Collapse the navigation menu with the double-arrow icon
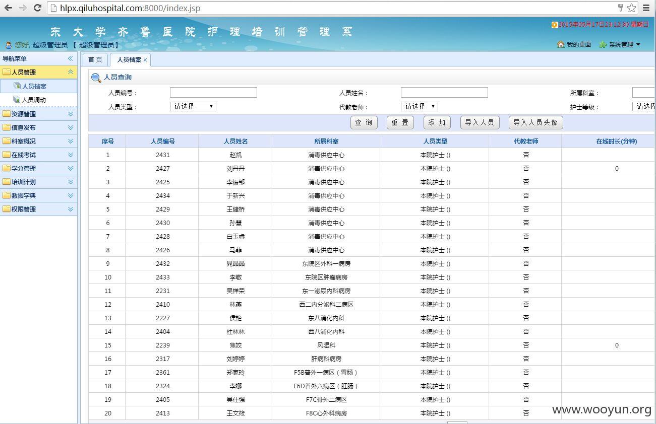 pyautogui.click(x=71, y=58)
